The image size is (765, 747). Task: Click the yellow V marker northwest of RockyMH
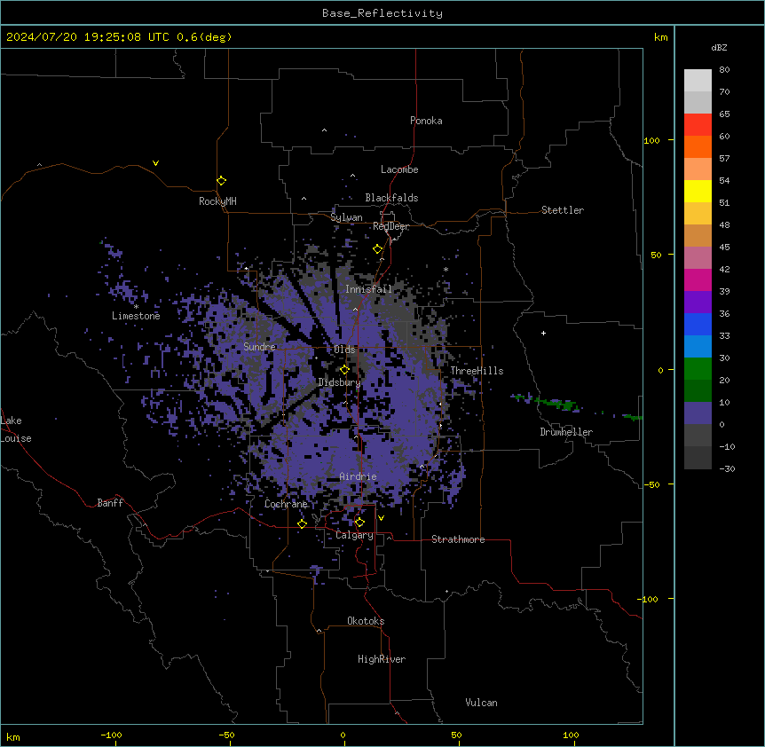click(x=155, y=163)
